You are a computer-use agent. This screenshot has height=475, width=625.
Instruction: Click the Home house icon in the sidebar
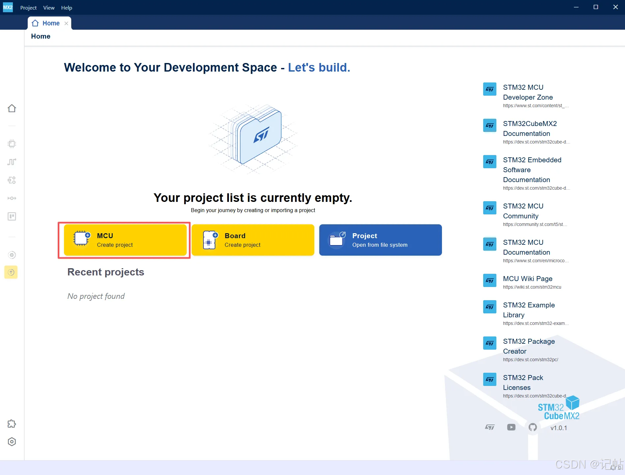coord(12,109)
